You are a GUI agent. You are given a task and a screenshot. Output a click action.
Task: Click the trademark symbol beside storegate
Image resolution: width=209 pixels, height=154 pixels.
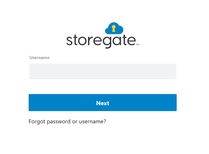pyautogui.click(x=138, y=45)
